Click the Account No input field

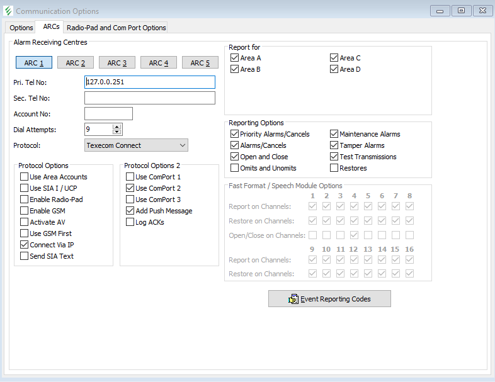108,113
